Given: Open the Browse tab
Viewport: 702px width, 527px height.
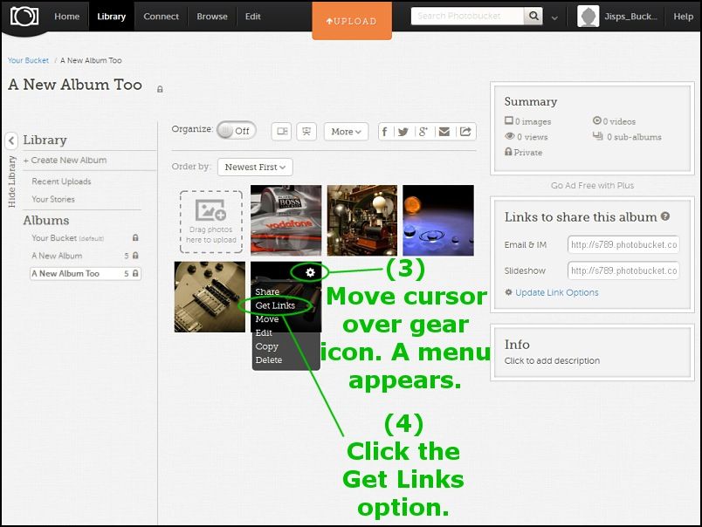Looking at the screenshot, I should [x=212, y=17].
